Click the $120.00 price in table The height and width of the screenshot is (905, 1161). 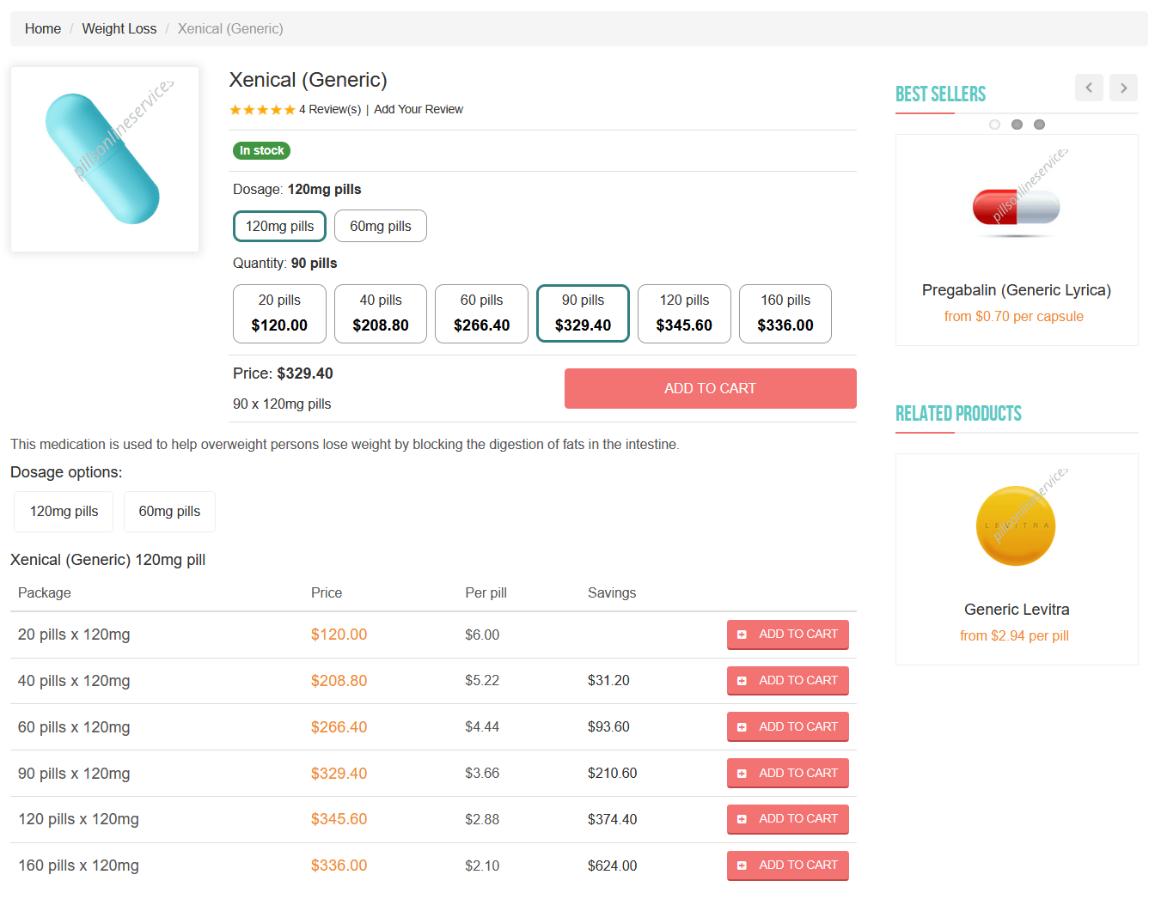coord(339,635)
